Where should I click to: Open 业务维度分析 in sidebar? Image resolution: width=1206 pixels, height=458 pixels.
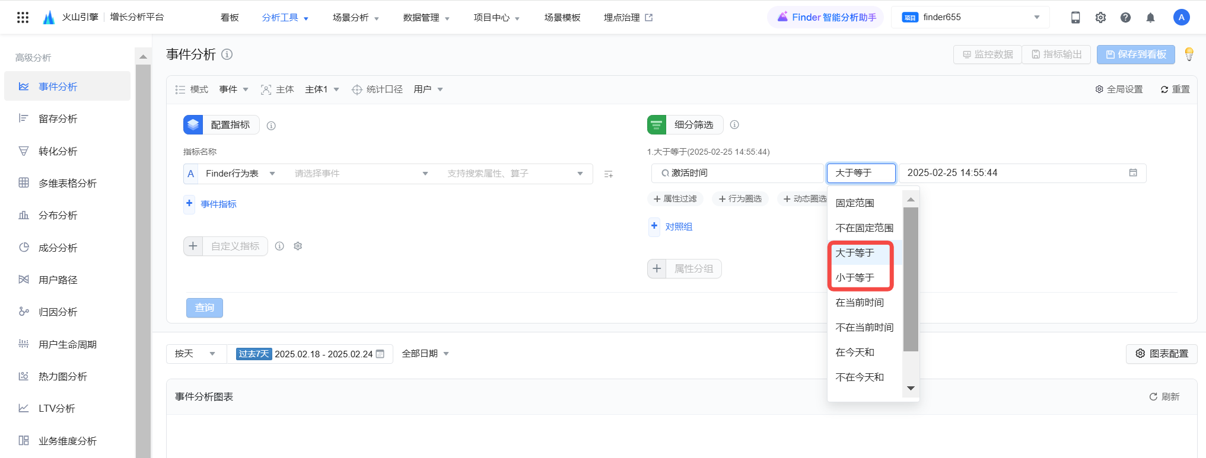(x=68, y=441)
